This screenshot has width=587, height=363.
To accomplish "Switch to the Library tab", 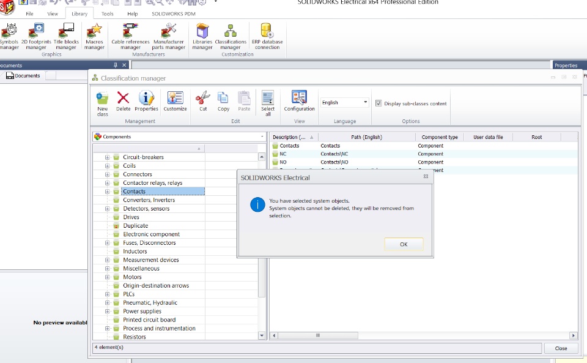I will (x=79, y=14).
